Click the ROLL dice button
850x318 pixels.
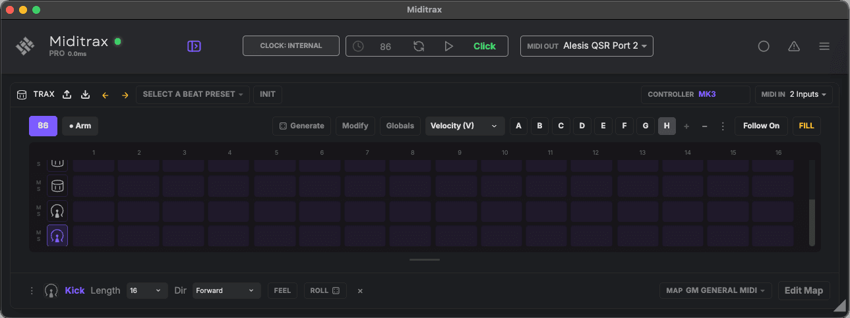(325, 290)
